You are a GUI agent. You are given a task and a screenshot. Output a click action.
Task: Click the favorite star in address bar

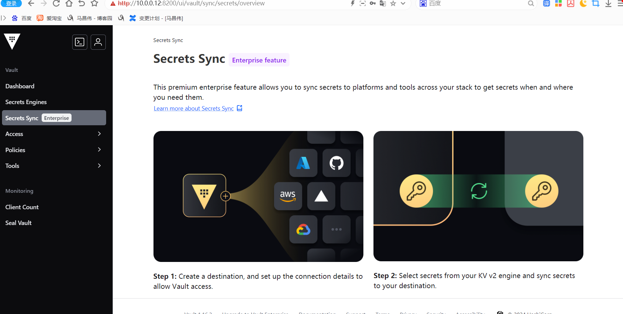tap(393, 3)
